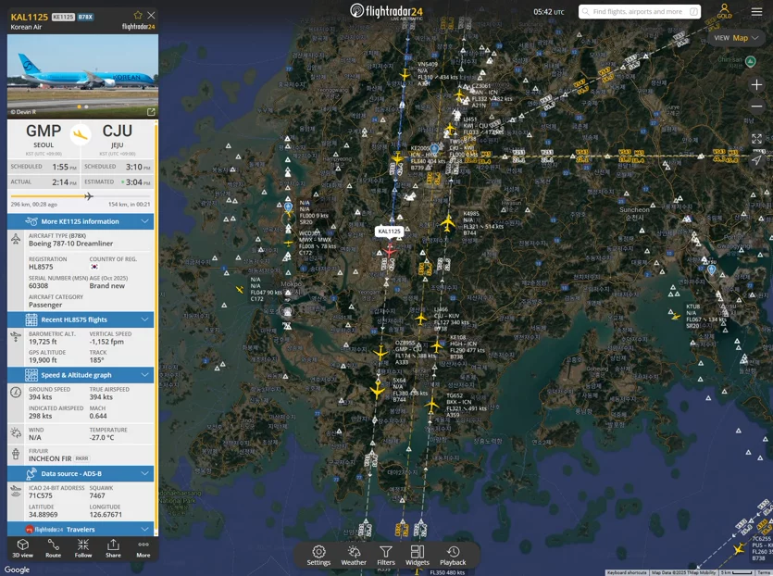Open the hamburger main menu
Screen dimensions: 773x576
[x=756, y=12]
